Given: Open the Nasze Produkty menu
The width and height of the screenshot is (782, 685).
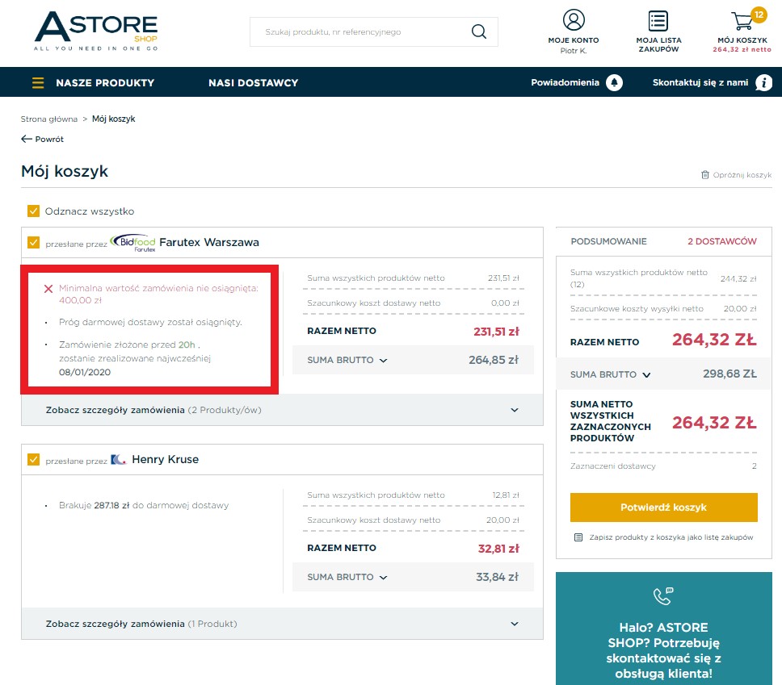Looking at the screenshot, I should pos(105,82).
